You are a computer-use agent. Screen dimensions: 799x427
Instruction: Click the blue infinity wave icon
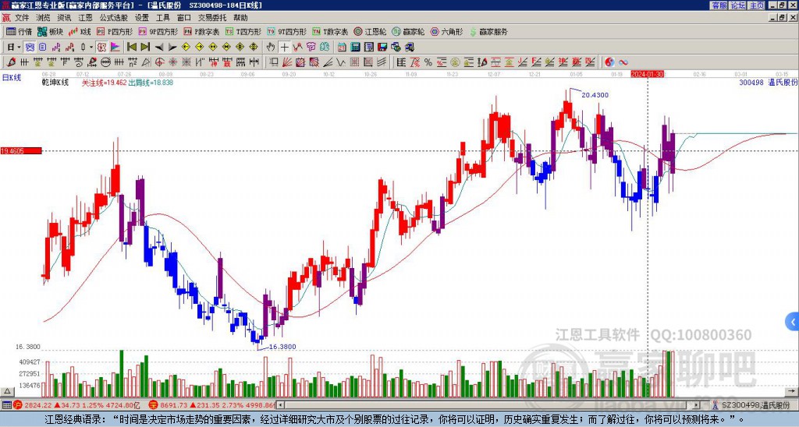coord(623,62)
